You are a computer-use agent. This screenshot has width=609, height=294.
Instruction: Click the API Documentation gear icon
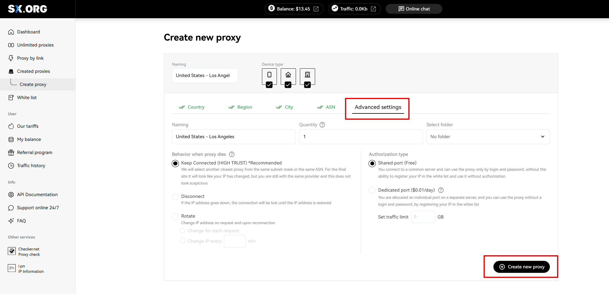click(x=11, y=195)
